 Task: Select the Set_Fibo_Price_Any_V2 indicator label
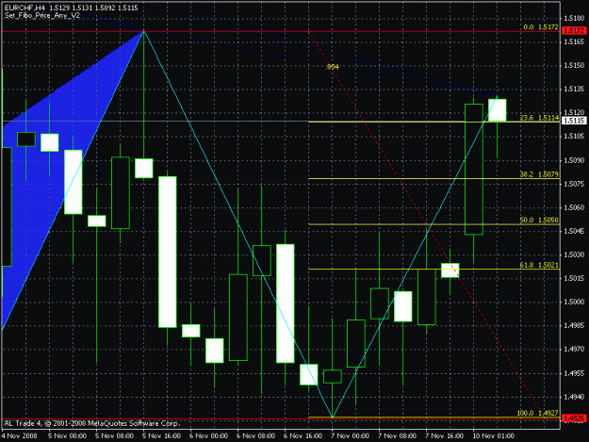coord(42,16)
